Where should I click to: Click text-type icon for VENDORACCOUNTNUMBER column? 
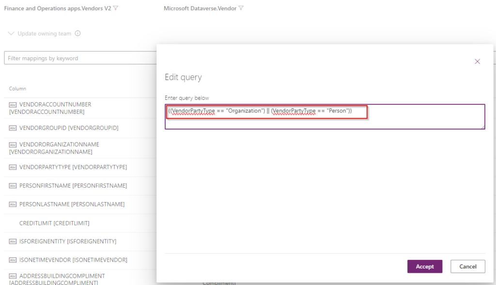coord(13,105)
